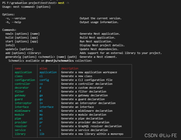Click 'provider' in the name column
This screenshot has height=140, width=181.
click(21, 123)
